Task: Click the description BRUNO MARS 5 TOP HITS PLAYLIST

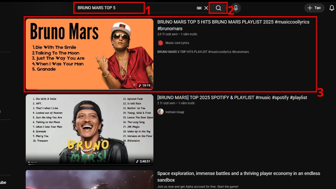Action: [x=203, y=52]
